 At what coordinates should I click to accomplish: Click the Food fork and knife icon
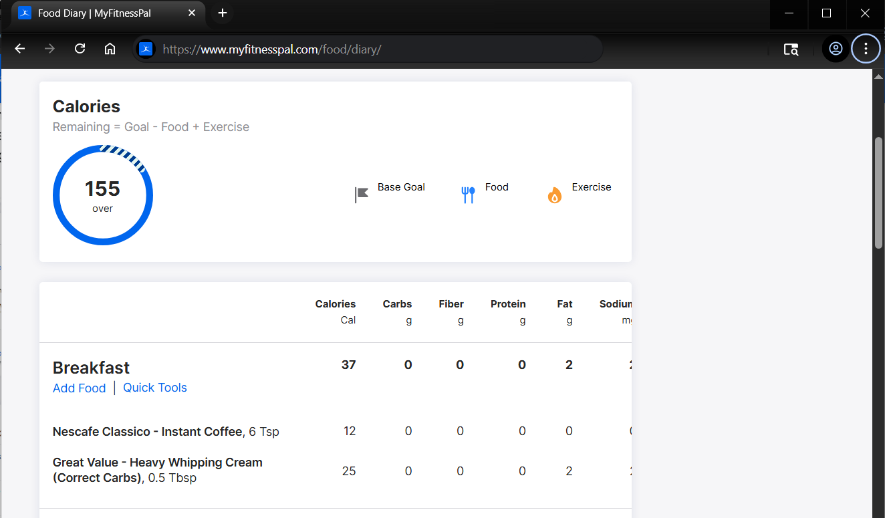click(x=468, y=195)
